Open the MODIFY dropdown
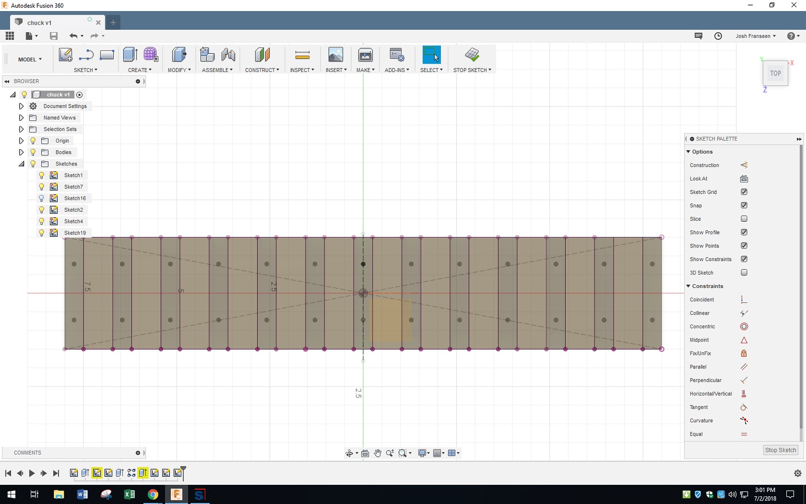Viewport: 806px width, 504px height. coord(179,70)
